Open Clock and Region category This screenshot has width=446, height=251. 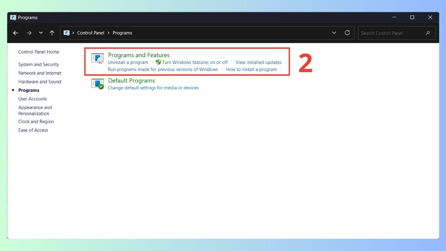36,121
